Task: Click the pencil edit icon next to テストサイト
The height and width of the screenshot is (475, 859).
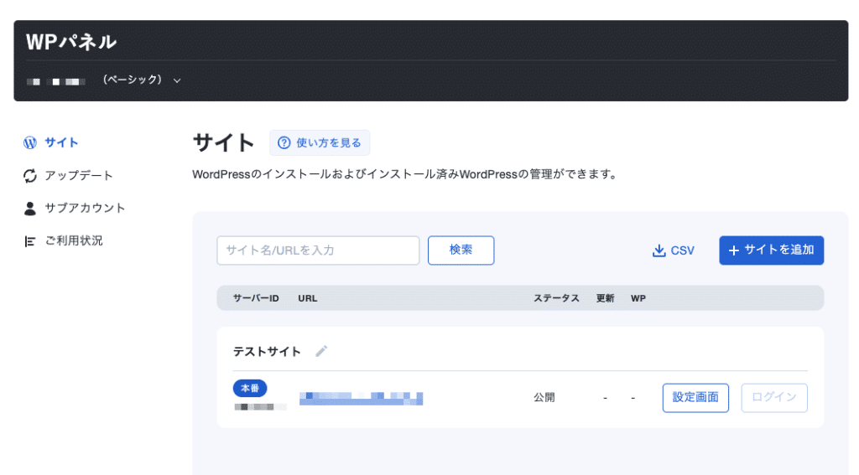Action: click(321, 351)
